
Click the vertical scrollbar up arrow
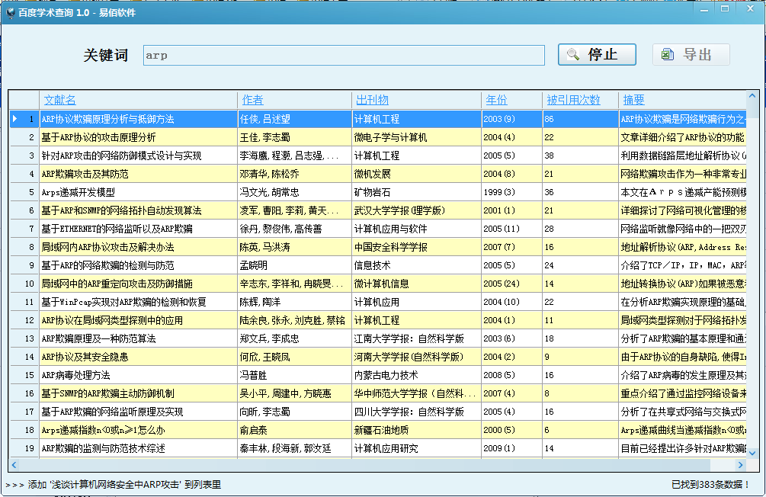tap(752, 97)
